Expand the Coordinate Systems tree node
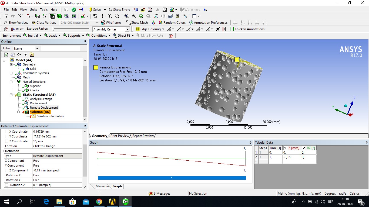 click(11, 73)
